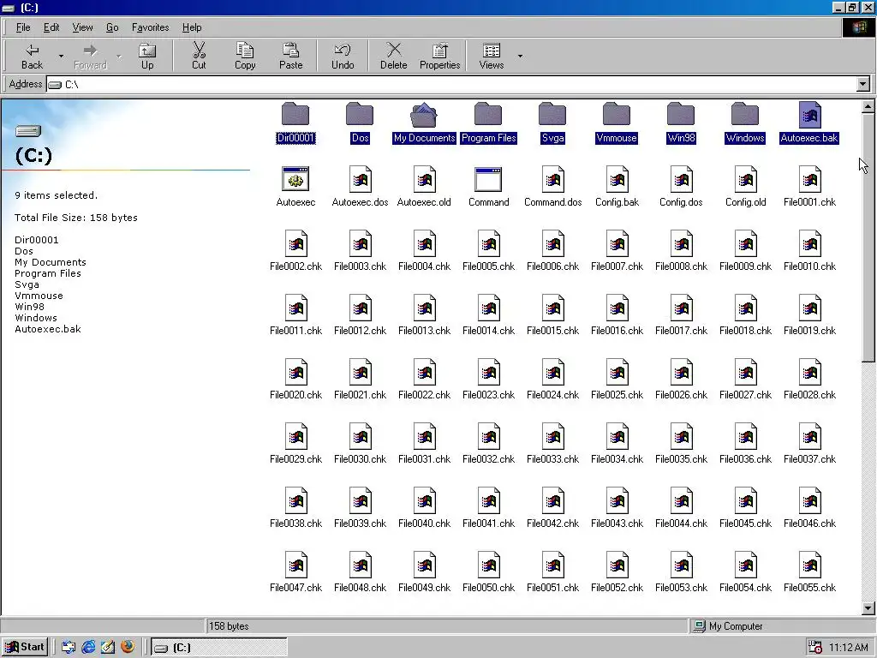The width and height of the screenshot is (877, 658).
Task: Delete the selected files
Action: [x=394, y=56]
